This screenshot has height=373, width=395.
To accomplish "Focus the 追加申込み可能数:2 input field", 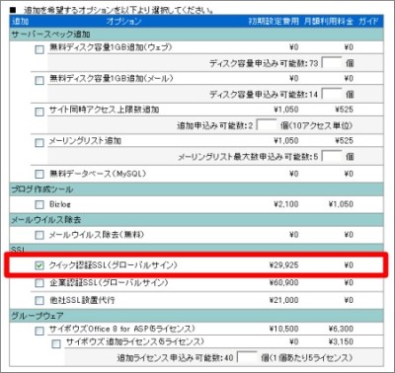I will pyautogui.click(x=267, y=125).
